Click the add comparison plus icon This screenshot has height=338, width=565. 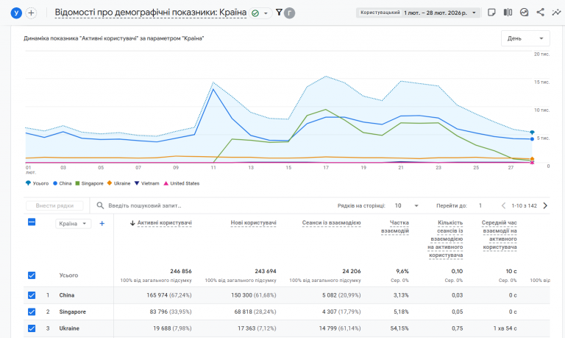point(31,13)
